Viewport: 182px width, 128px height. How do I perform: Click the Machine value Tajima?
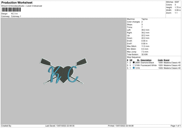point(144,19)
